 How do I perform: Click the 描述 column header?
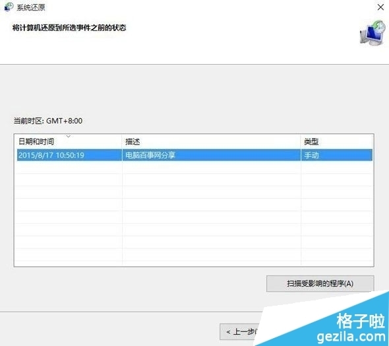(211, 141)
